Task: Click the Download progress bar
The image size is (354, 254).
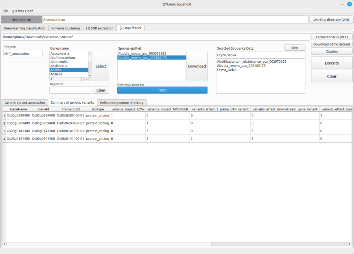Action: tap(162, 90)
